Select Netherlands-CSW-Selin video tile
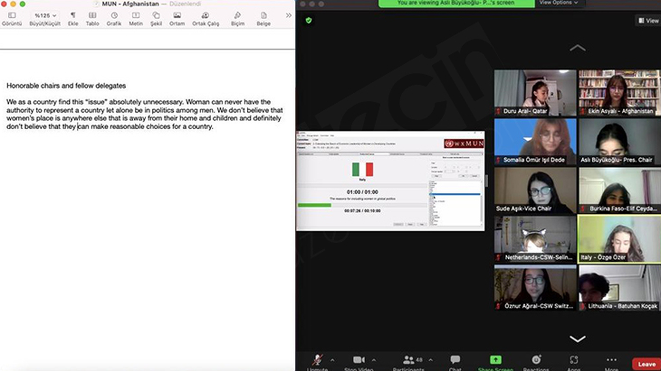 pyautogui.click(x=535, y=239)
